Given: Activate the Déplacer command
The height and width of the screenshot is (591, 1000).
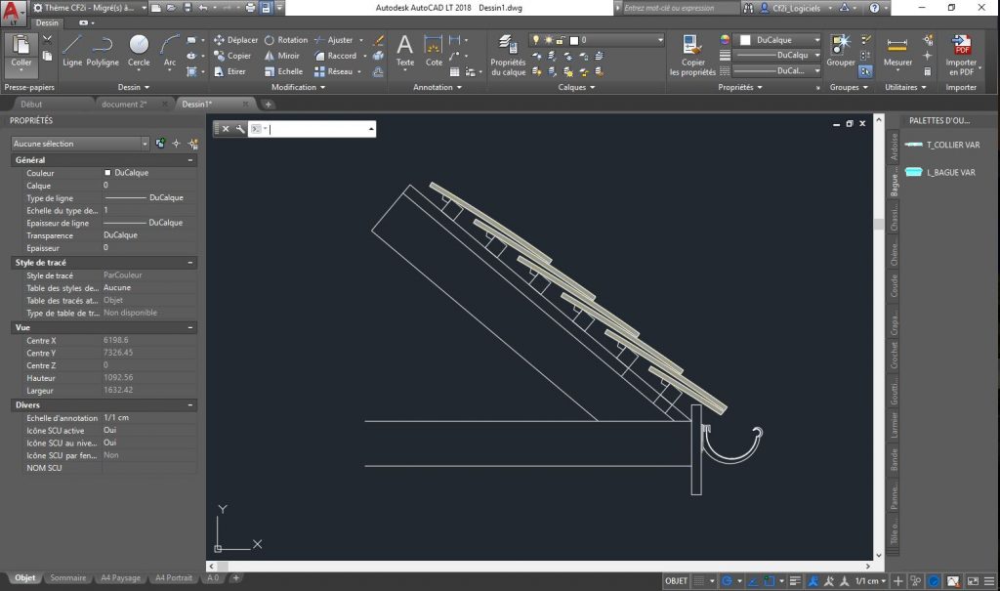Looking at the screenshot, I should pos(235,40).
